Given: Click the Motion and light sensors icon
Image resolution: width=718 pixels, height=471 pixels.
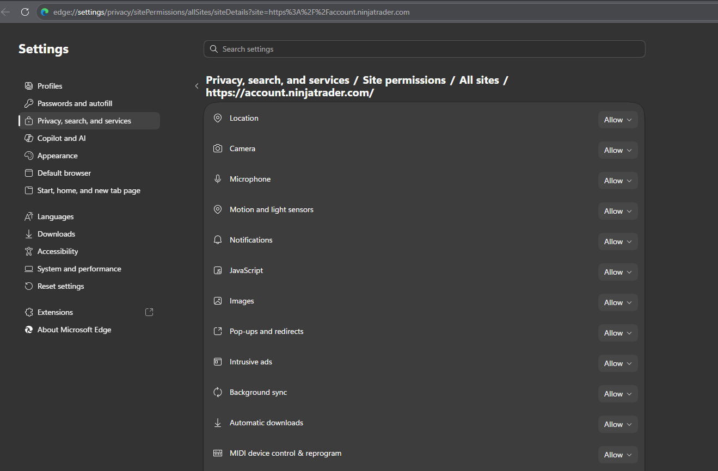Looking at the screenshot, I should pyautogui.click(x=218, y=209).
